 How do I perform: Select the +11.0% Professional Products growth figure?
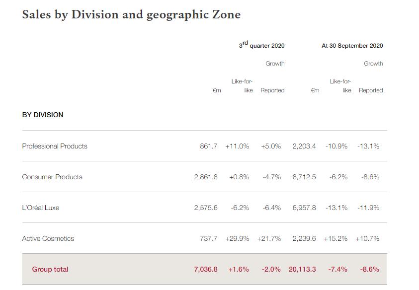point(237,146)
